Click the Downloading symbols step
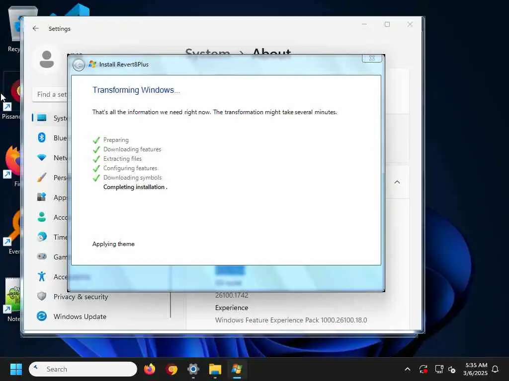The image size is (509, 381). tap(132, 178)
